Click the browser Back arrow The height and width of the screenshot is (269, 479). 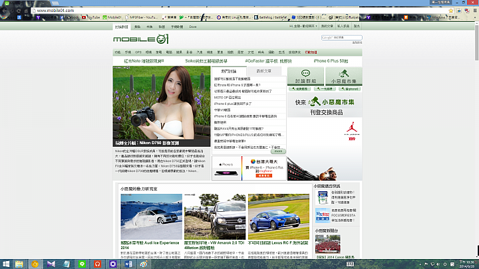tap(4, 11)
